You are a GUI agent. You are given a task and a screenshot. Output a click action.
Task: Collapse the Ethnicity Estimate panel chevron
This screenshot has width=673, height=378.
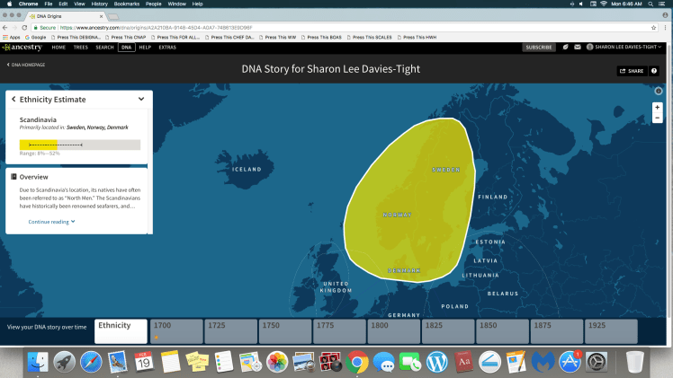tap(141, 99)
